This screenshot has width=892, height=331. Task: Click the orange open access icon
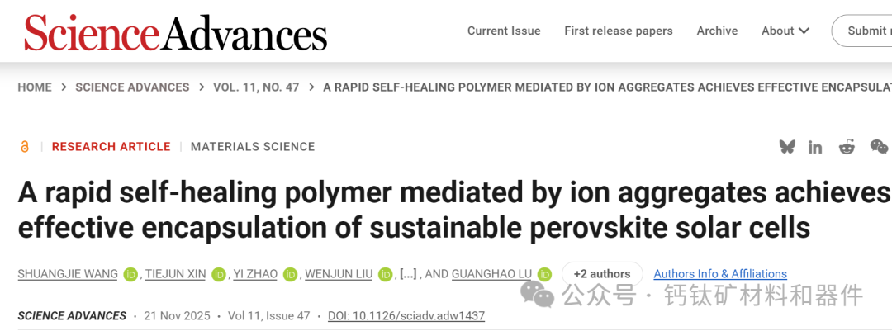click(25, 147)
